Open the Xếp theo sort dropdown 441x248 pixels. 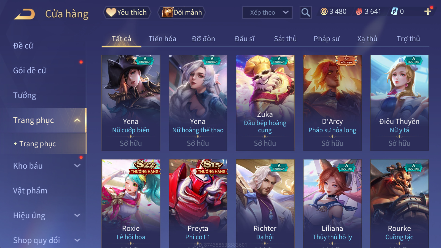tap(267, 12)
